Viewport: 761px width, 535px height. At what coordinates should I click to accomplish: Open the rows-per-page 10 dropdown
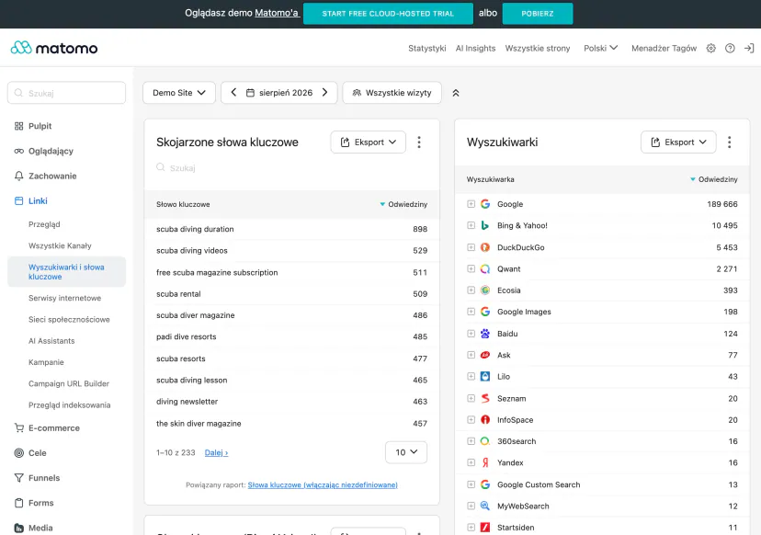pos(406,452)
